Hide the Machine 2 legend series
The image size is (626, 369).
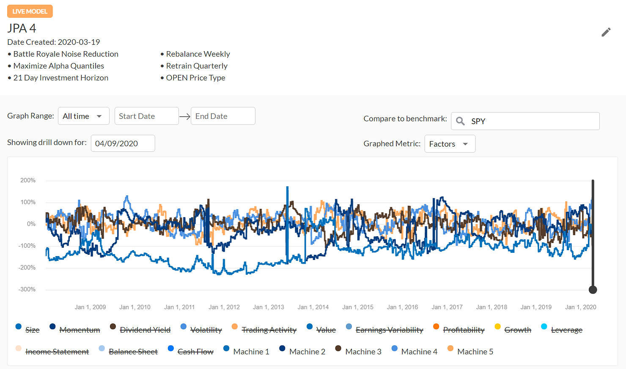click(x=302, y=351)
